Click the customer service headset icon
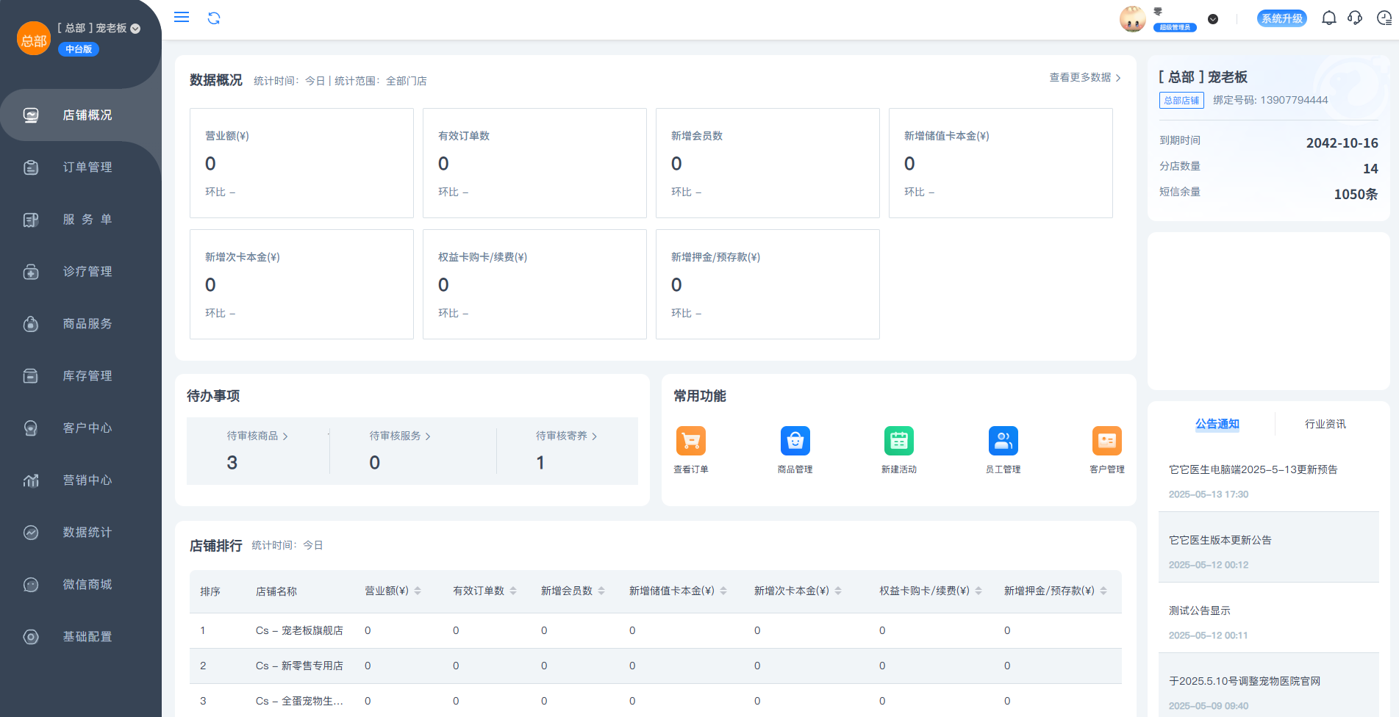This screenshot has width=1399, height=717. point(1355,18)
